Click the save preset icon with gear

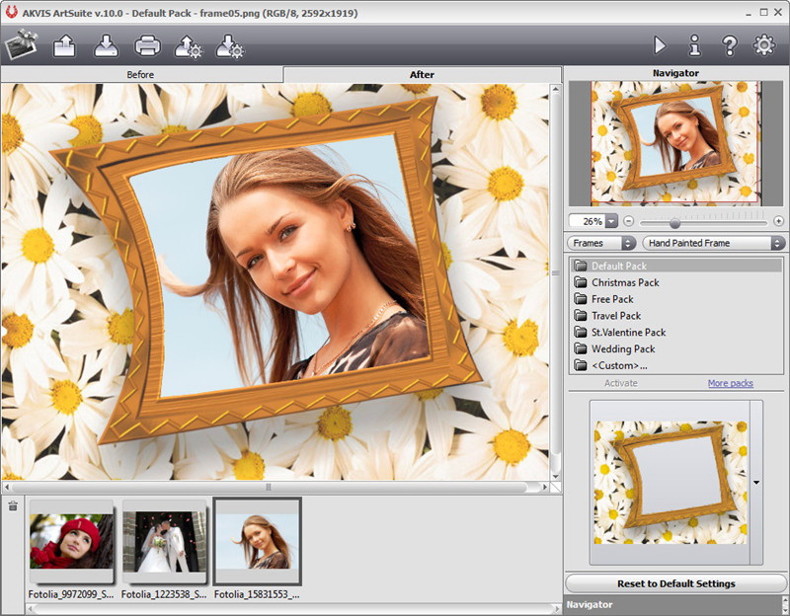click(229, 45)
